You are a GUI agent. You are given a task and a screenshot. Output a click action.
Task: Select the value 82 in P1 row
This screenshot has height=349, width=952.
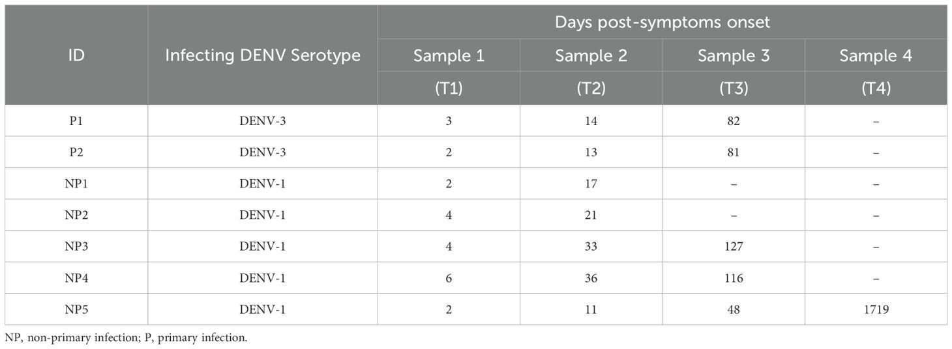click(734, 121)
